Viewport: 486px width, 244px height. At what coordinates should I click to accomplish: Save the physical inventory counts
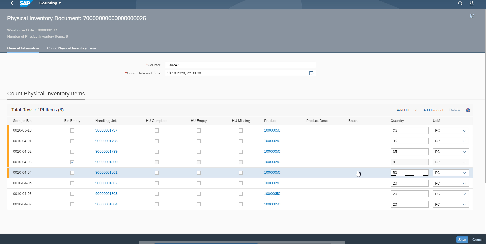pyautogui.click(x=462, y=240)
